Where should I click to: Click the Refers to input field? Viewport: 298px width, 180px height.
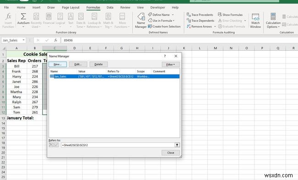pyautogui.click(x=118, y=145)
